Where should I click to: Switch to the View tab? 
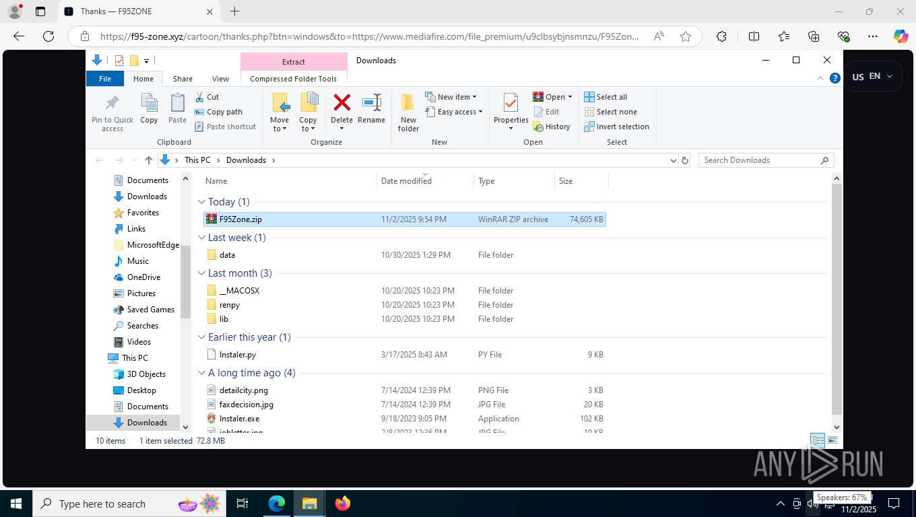(x=220, y=79)
